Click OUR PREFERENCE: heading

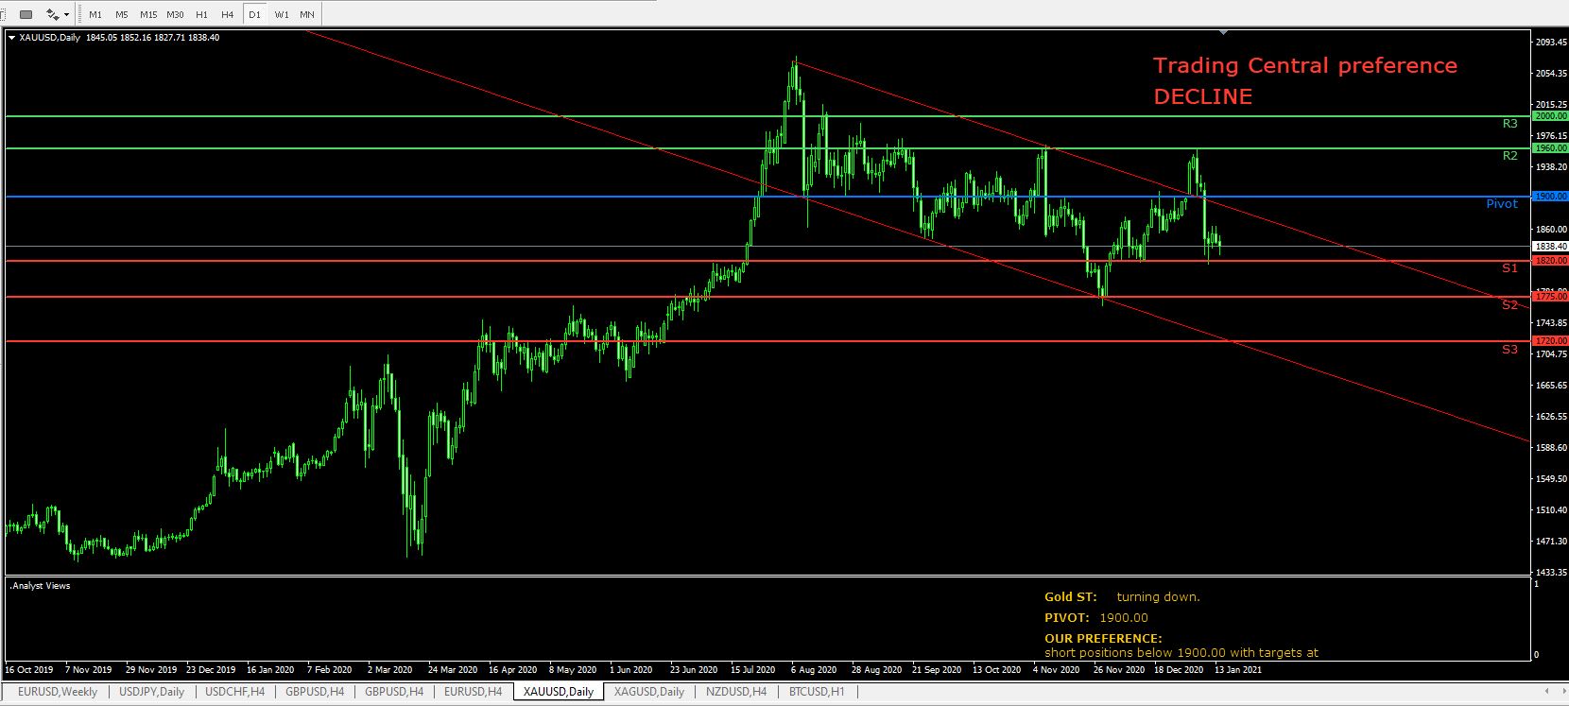click(1103, 639)
